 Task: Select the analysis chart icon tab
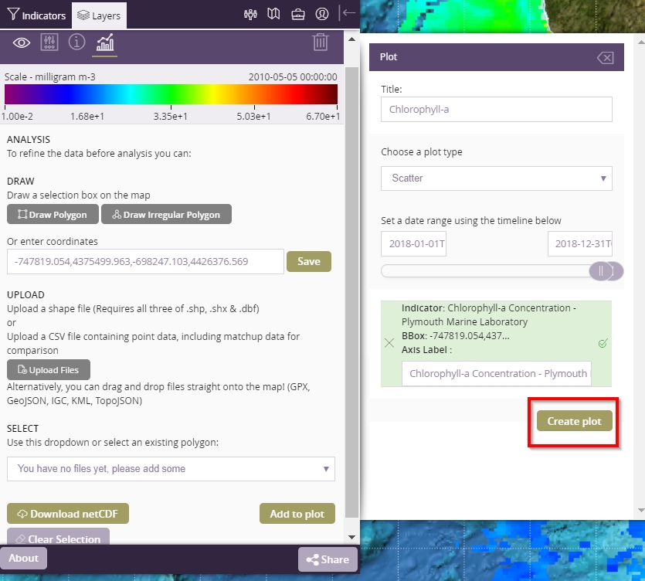coord(104,42)
